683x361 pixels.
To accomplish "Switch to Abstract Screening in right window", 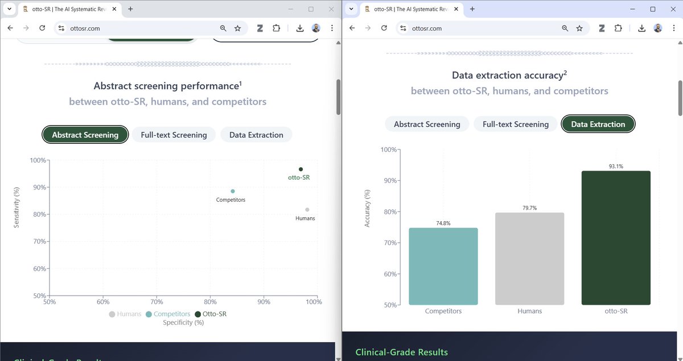I will (427, 124).
